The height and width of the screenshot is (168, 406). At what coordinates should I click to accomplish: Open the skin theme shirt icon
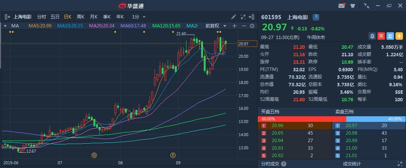pyautogui.click(x=353, y=6)
